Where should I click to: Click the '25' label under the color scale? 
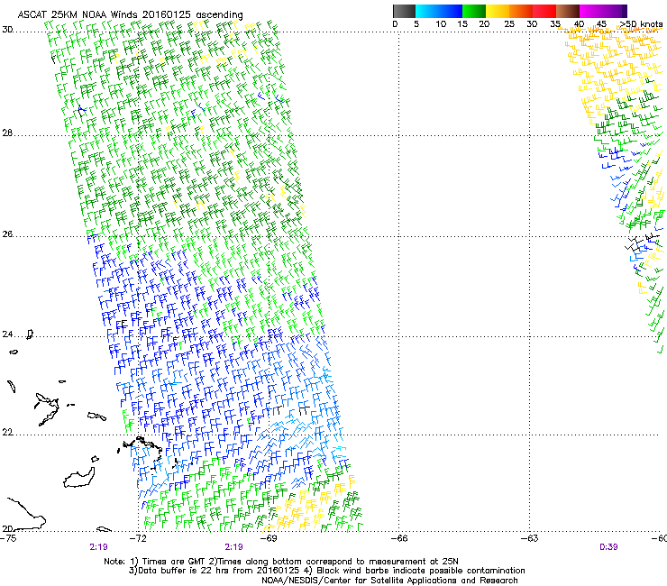[x=509, y=24]
